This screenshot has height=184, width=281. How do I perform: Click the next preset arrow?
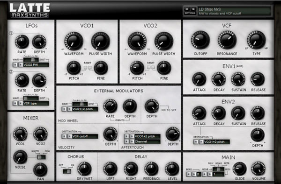(193, 9)
